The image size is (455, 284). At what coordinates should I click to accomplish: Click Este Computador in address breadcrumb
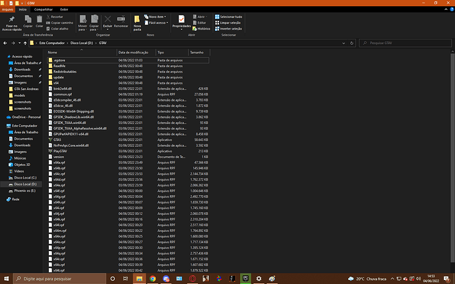click(52, 43)
